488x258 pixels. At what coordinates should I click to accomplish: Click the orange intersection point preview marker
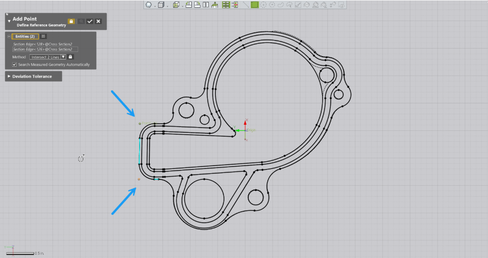pyautogui.click(x=139, y=179)
